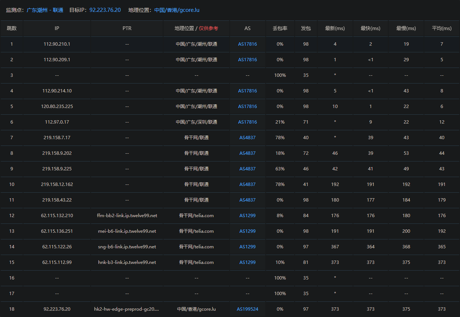This screenshot has width=460, height=317.
Task: Open AS1299 link in the 62.115.122.26 row
Action: [x=247, y=247]
